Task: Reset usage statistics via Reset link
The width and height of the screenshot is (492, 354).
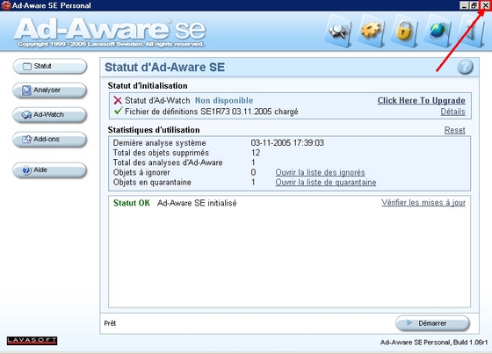Action: point(455,130)
